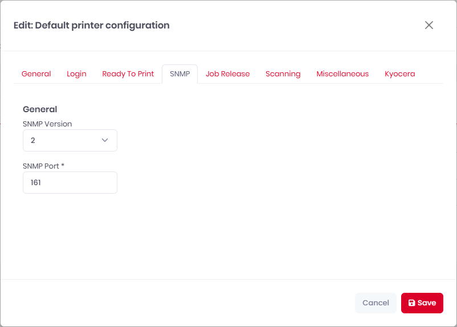The width and height of the screenshot is (457, 327).
Task: Close the printer configuration dialog
Action: coord(429,25)
